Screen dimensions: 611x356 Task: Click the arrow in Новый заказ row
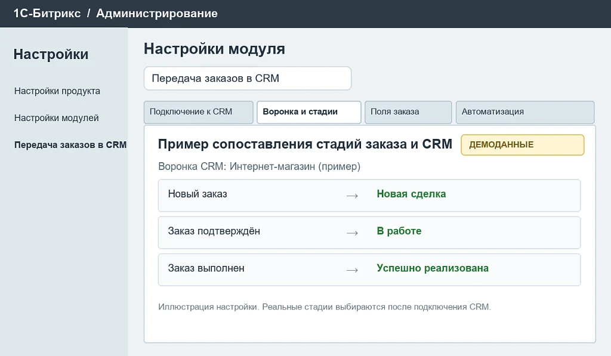coord(352,196)
